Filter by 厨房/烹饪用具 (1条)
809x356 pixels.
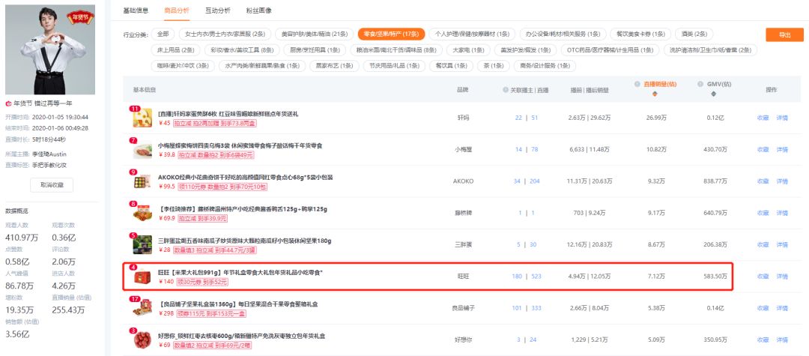pyautogui.click(x=314, y=50)
